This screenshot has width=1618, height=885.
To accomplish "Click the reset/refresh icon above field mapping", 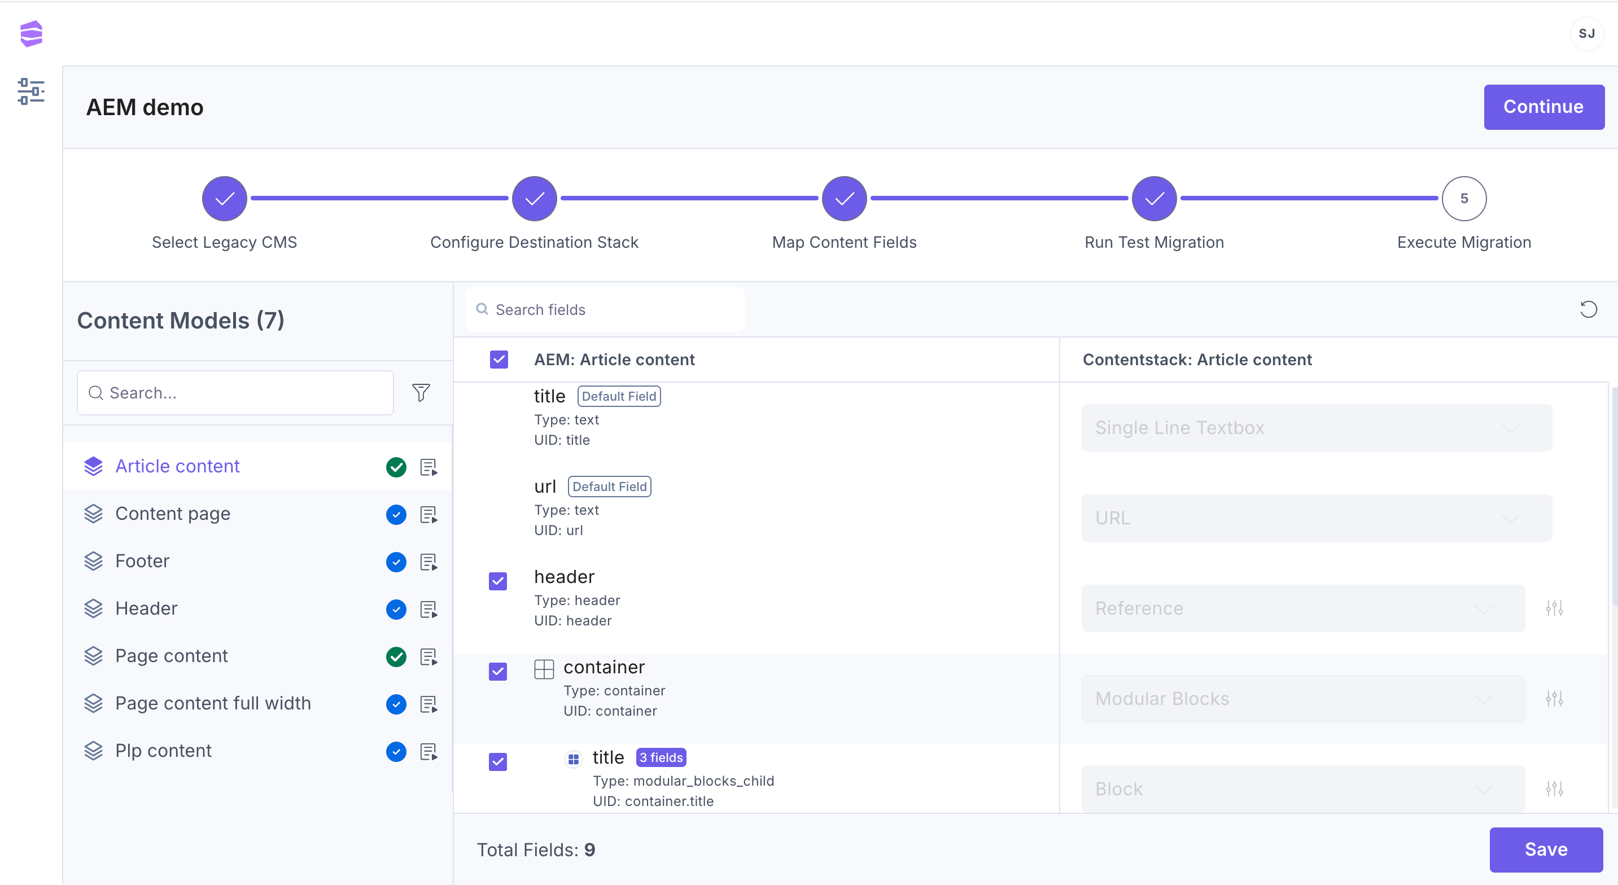I will (x=1588, y=309).
